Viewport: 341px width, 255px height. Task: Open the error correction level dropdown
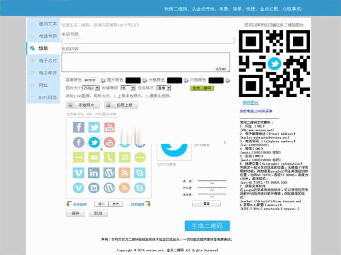pyautogui.click(x=128, y=88)
